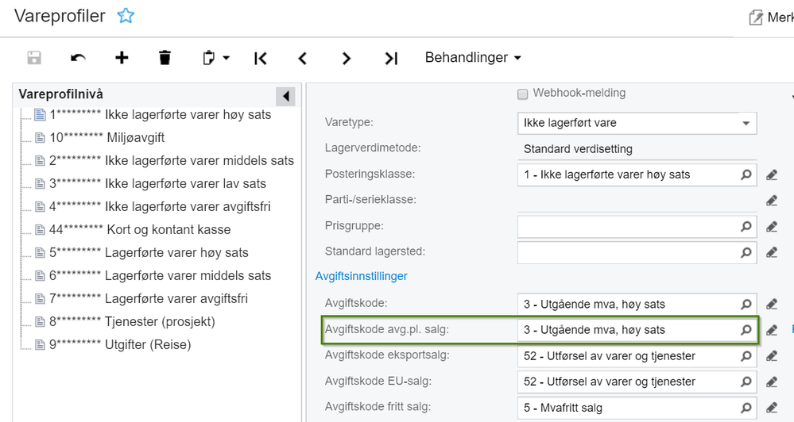
Task: Click the Save disk icon in toolbar
Action: [34, 58]
